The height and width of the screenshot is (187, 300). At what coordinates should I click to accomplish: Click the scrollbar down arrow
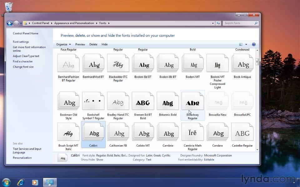257,150
